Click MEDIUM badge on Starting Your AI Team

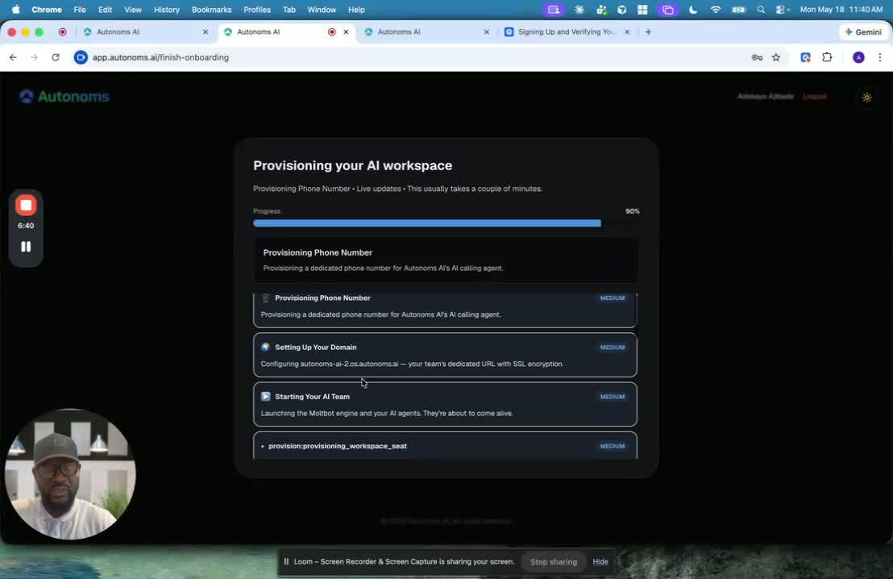pyautogui.click(x=613, y=397)
